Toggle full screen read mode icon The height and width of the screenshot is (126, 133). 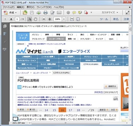(x=128, y=13)
